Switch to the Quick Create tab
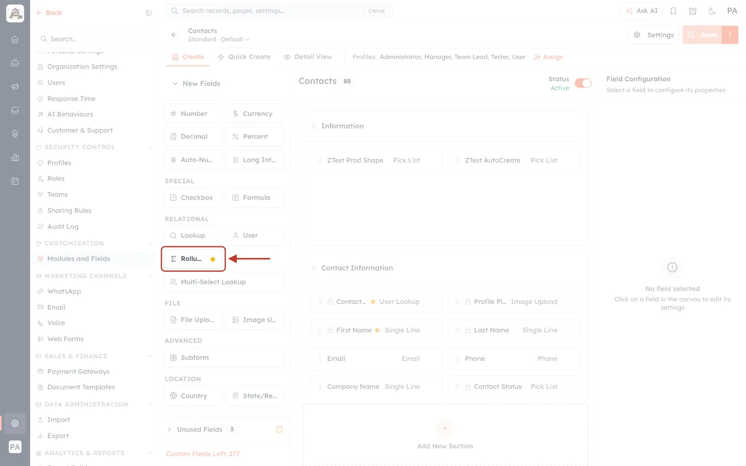Viewport: 746px width, 466px height. click(x=244, y=57)
